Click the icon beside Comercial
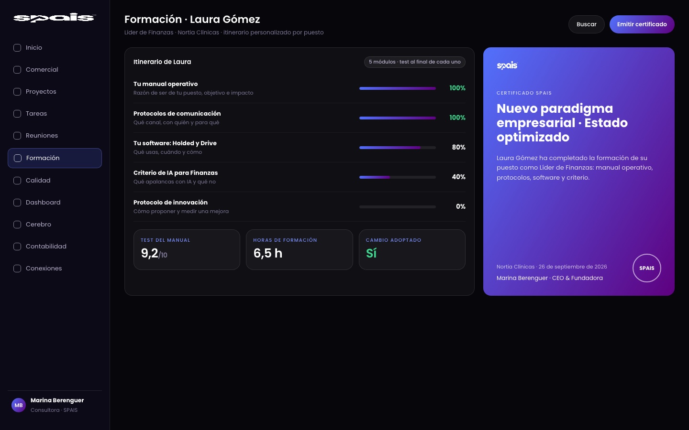The height and width of the screenshot is (430, 689). [17, 70]
